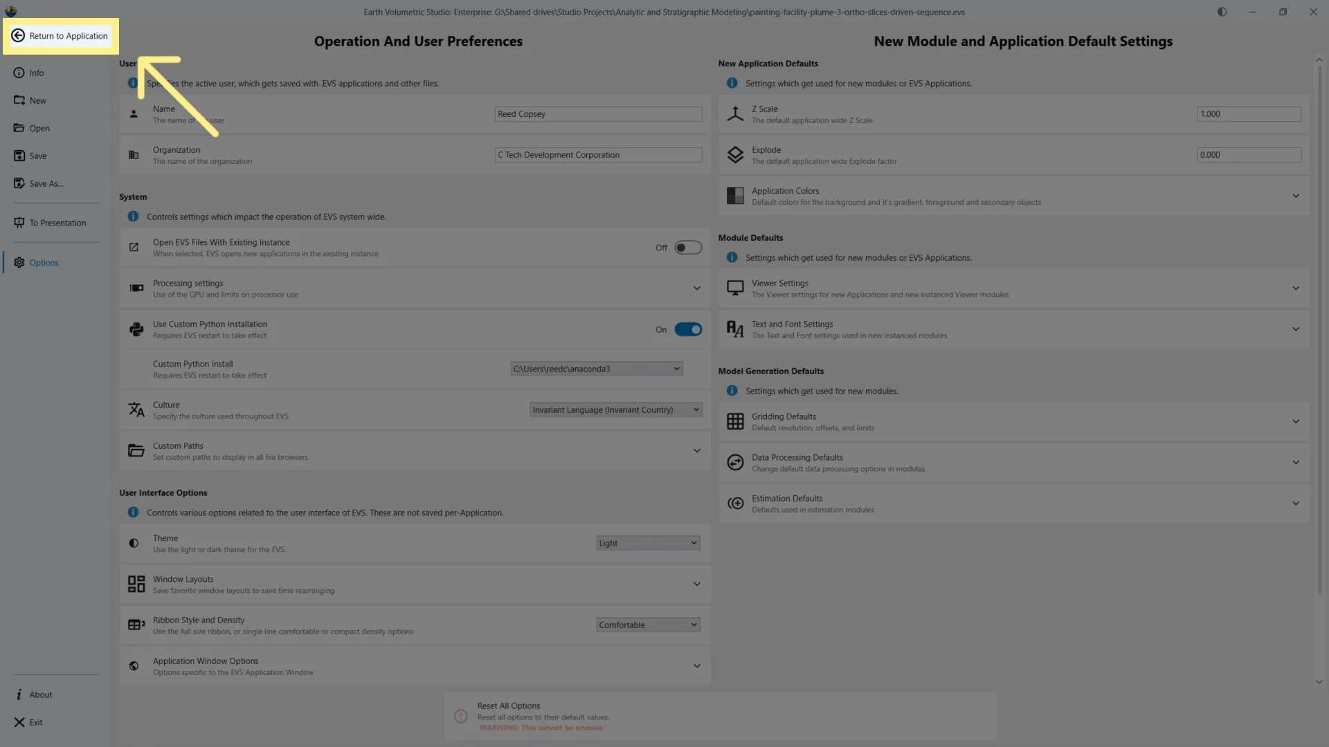Click the Organization input field
The height and width of the screenshot is (747, 1329).
599,155
